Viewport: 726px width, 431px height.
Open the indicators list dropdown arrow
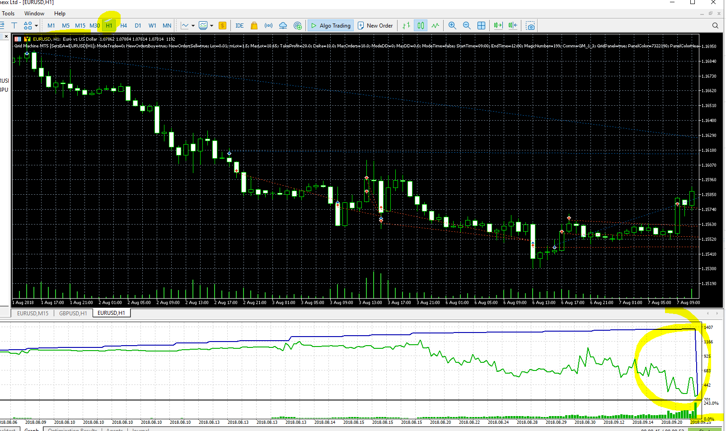(193, 26)
